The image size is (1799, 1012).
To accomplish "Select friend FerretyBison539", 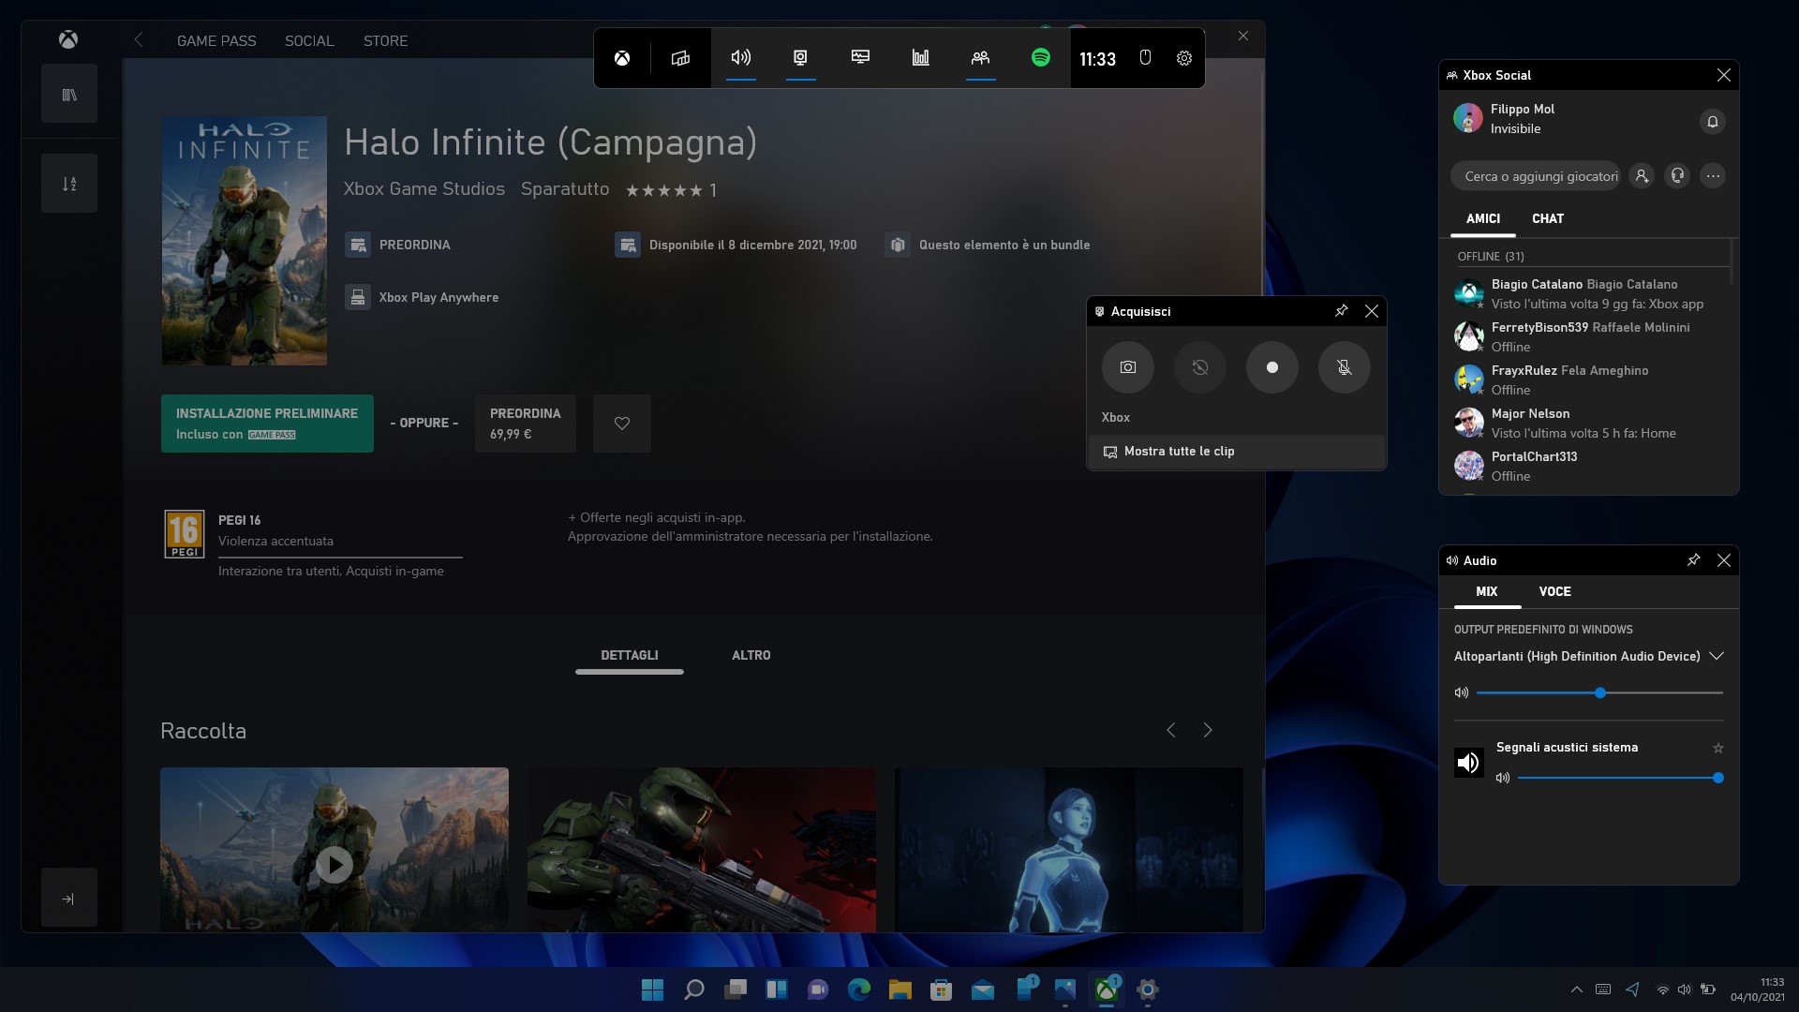I will click(x=1588, y=337).
